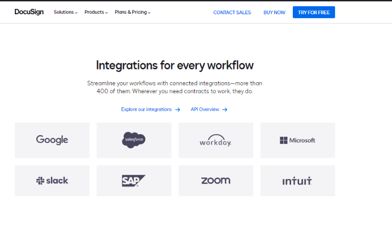Image resolution: width=392 pixels, height=230 pixels.
Task: Click the Integrations for every workflow heading
Action: pos(175,65)
